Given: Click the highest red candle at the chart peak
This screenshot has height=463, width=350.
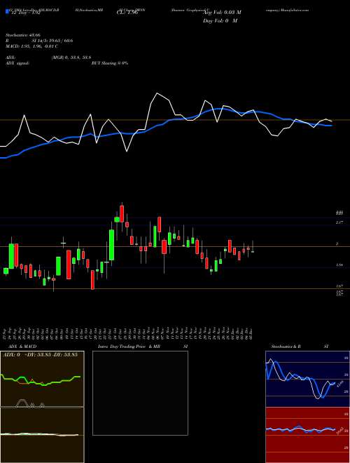Looking at the screenshot, I should (x=122, y=214).
